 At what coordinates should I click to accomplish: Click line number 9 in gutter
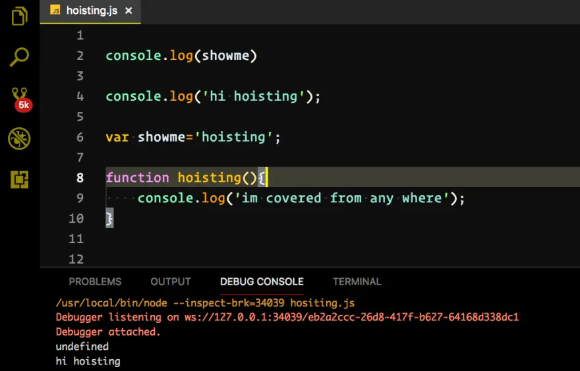point(80,198)
